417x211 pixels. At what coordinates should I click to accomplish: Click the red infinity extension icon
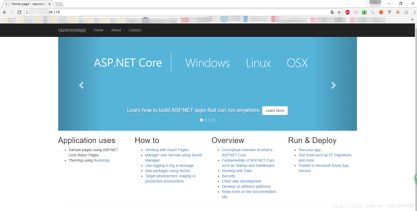381,12
